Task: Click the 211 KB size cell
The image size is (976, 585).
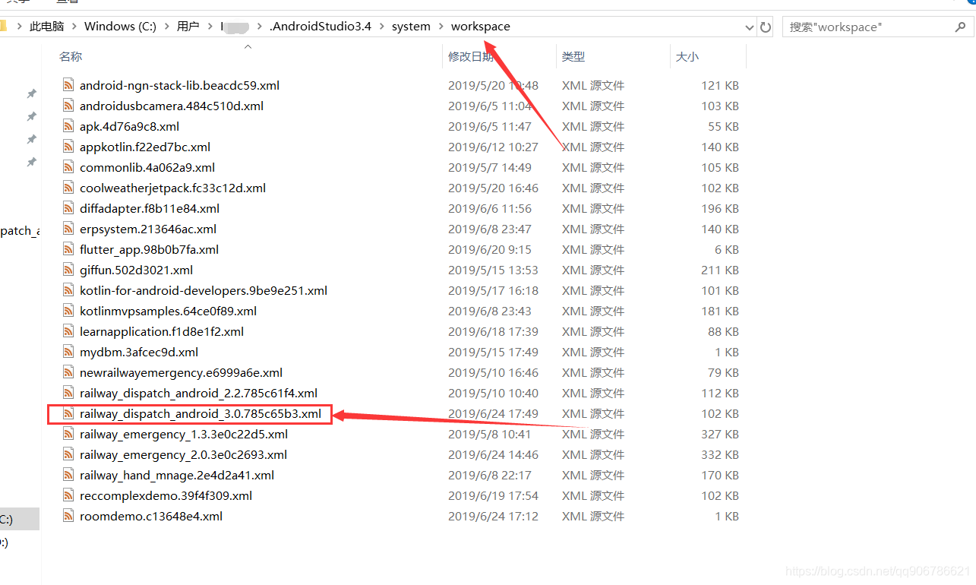Action: (720, 270)
